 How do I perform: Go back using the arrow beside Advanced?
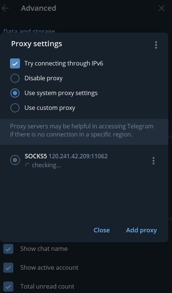tap(5, 8)
